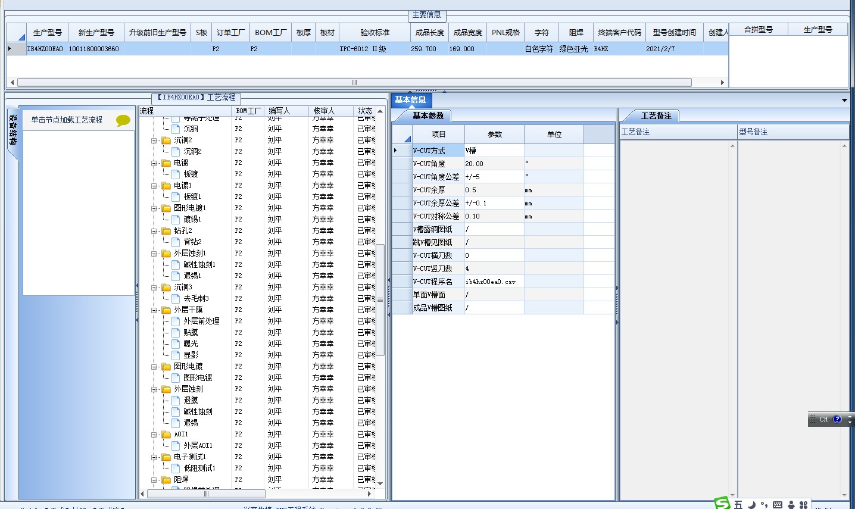Click the document icon beside 背钻2

coord(176,242)
